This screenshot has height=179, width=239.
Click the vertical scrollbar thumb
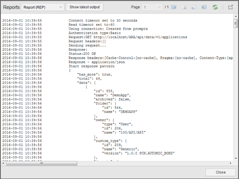pyautogui.click(x=236, y=23)
